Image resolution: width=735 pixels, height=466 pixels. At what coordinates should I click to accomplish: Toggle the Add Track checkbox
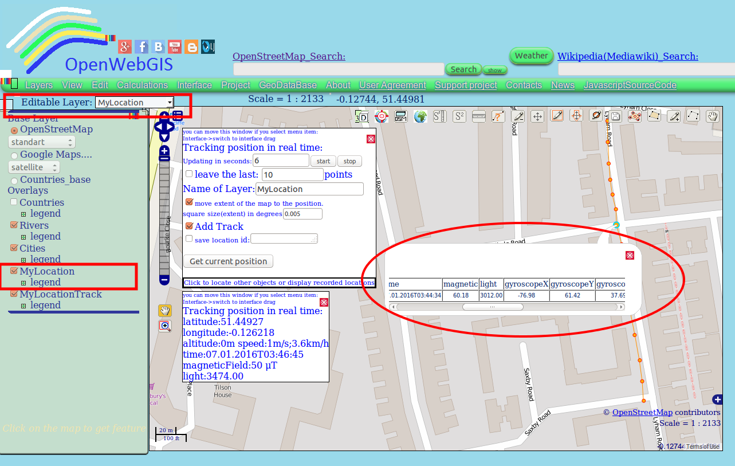[189, 226]
